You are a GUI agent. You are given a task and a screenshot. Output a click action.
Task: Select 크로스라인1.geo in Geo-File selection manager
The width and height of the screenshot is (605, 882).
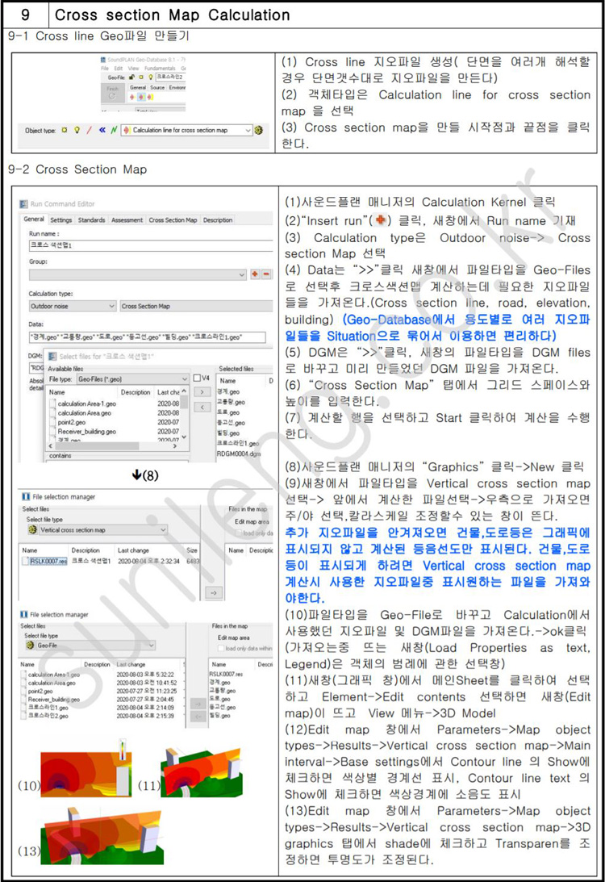(48, 707)
